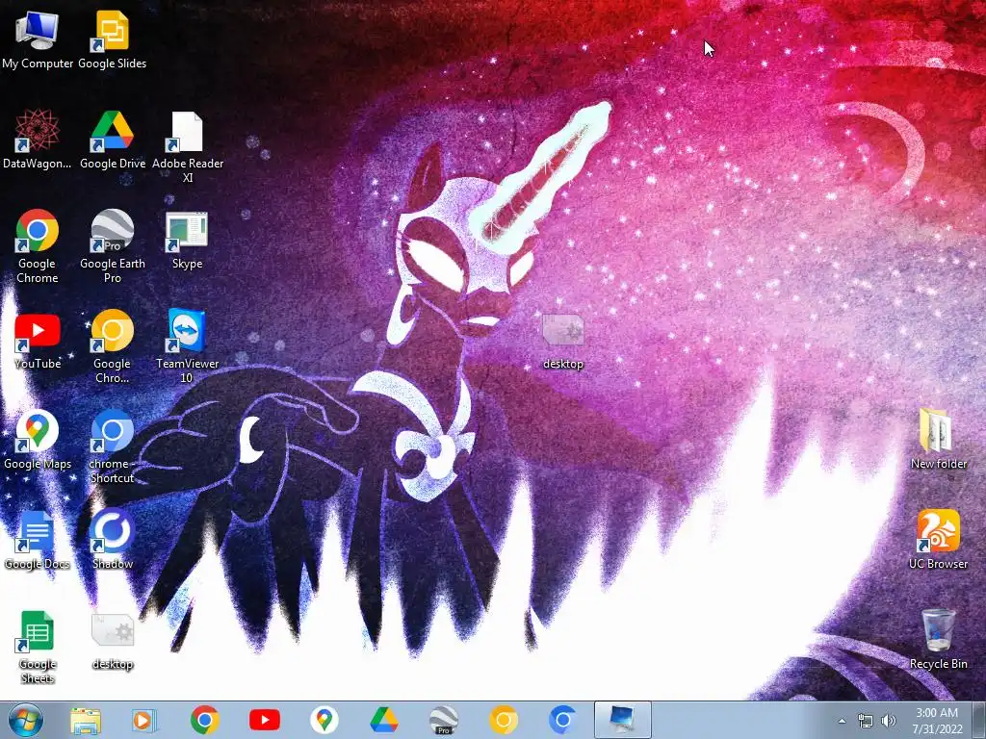
Task: Select the Google Chrome desktop shortcut
Action: tap(38, 246)
